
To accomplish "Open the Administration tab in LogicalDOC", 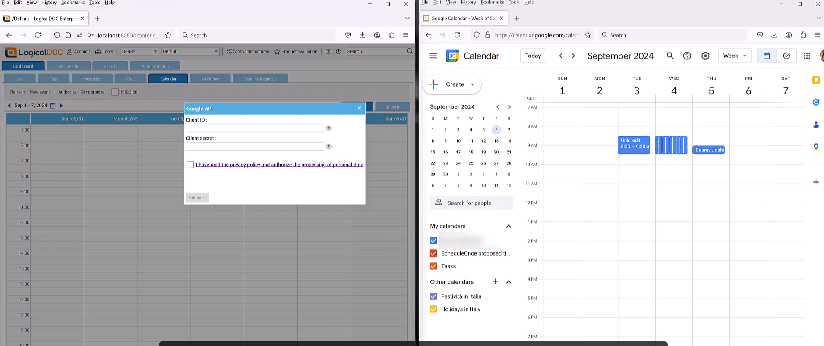I will [155, 66].
